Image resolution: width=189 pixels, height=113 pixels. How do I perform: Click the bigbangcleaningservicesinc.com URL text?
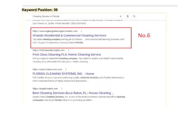click(55, 31)
